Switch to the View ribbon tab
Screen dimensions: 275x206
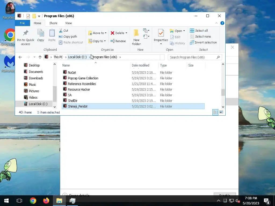coord(68,23)
